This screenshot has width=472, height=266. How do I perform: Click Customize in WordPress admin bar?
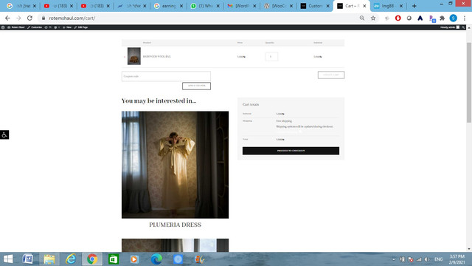coord(35,27)
